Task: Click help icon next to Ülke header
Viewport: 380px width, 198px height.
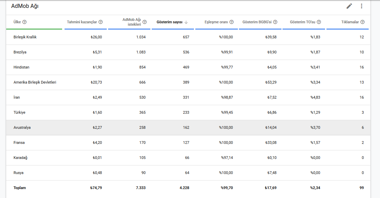Action: [24, 22]
